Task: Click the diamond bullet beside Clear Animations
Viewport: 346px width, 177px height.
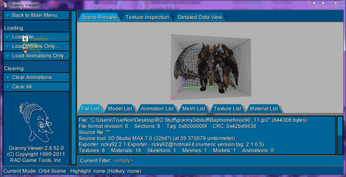Action: click(x=8, y=77)
